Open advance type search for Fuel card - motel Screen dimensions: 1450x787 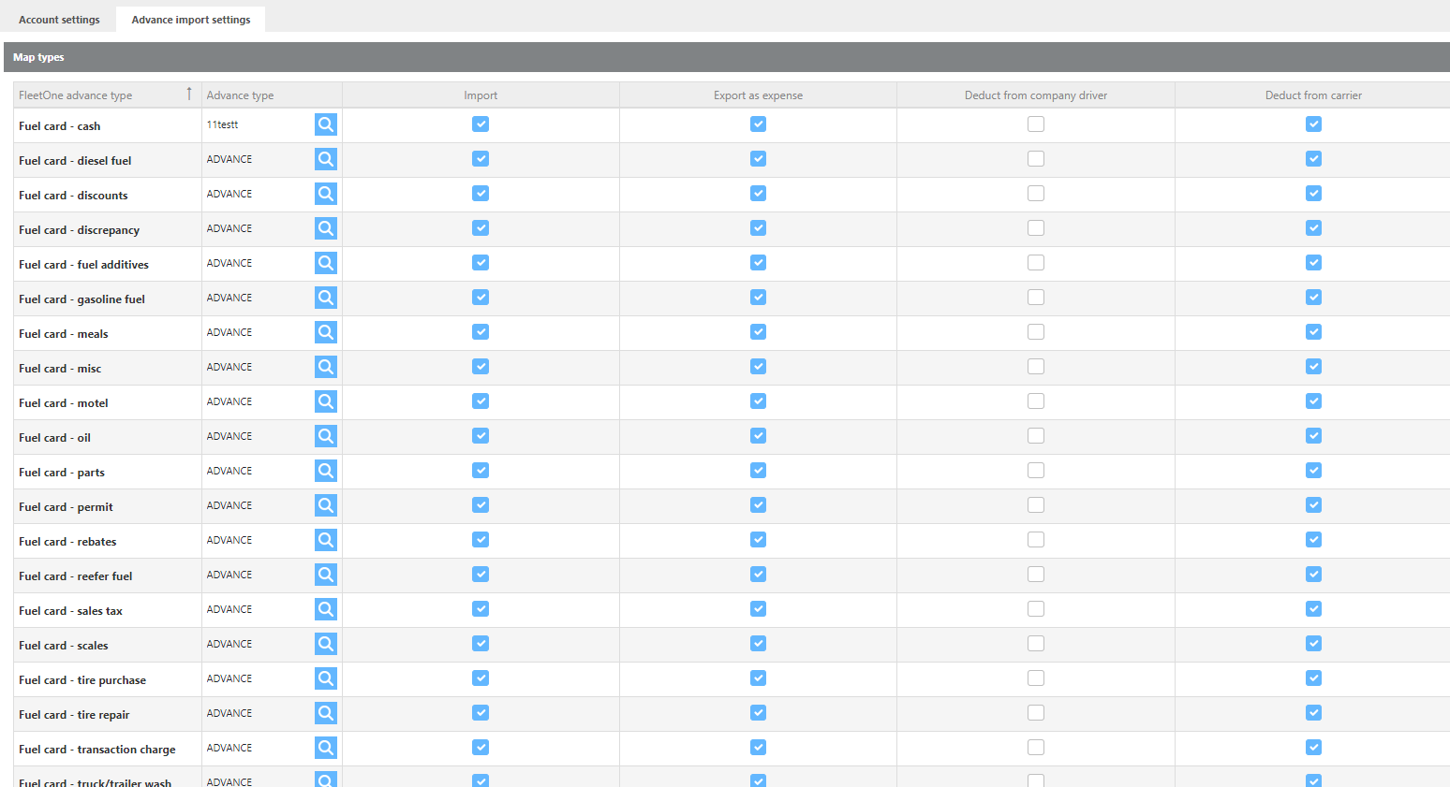click(325, 401)
